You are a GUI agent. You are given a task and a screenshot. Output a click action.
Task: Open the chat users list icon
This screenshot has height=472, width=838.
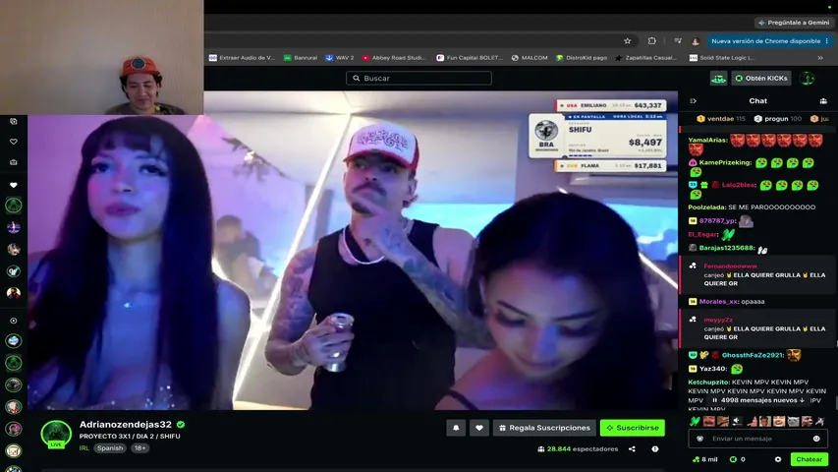coord(823,101)
